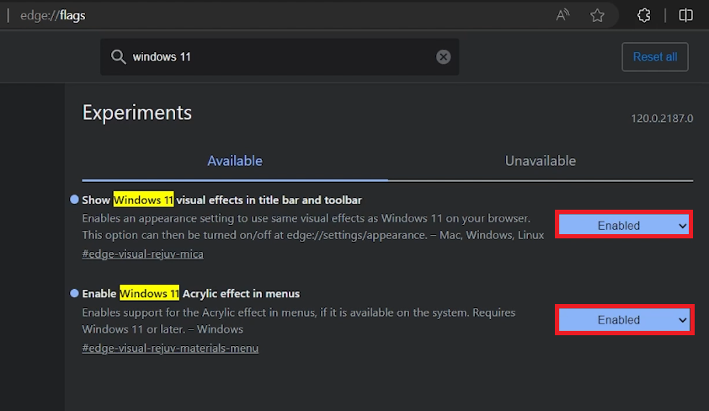Click the edge://flags address bar text
The image size is (709, 411).
click(53, 15)
